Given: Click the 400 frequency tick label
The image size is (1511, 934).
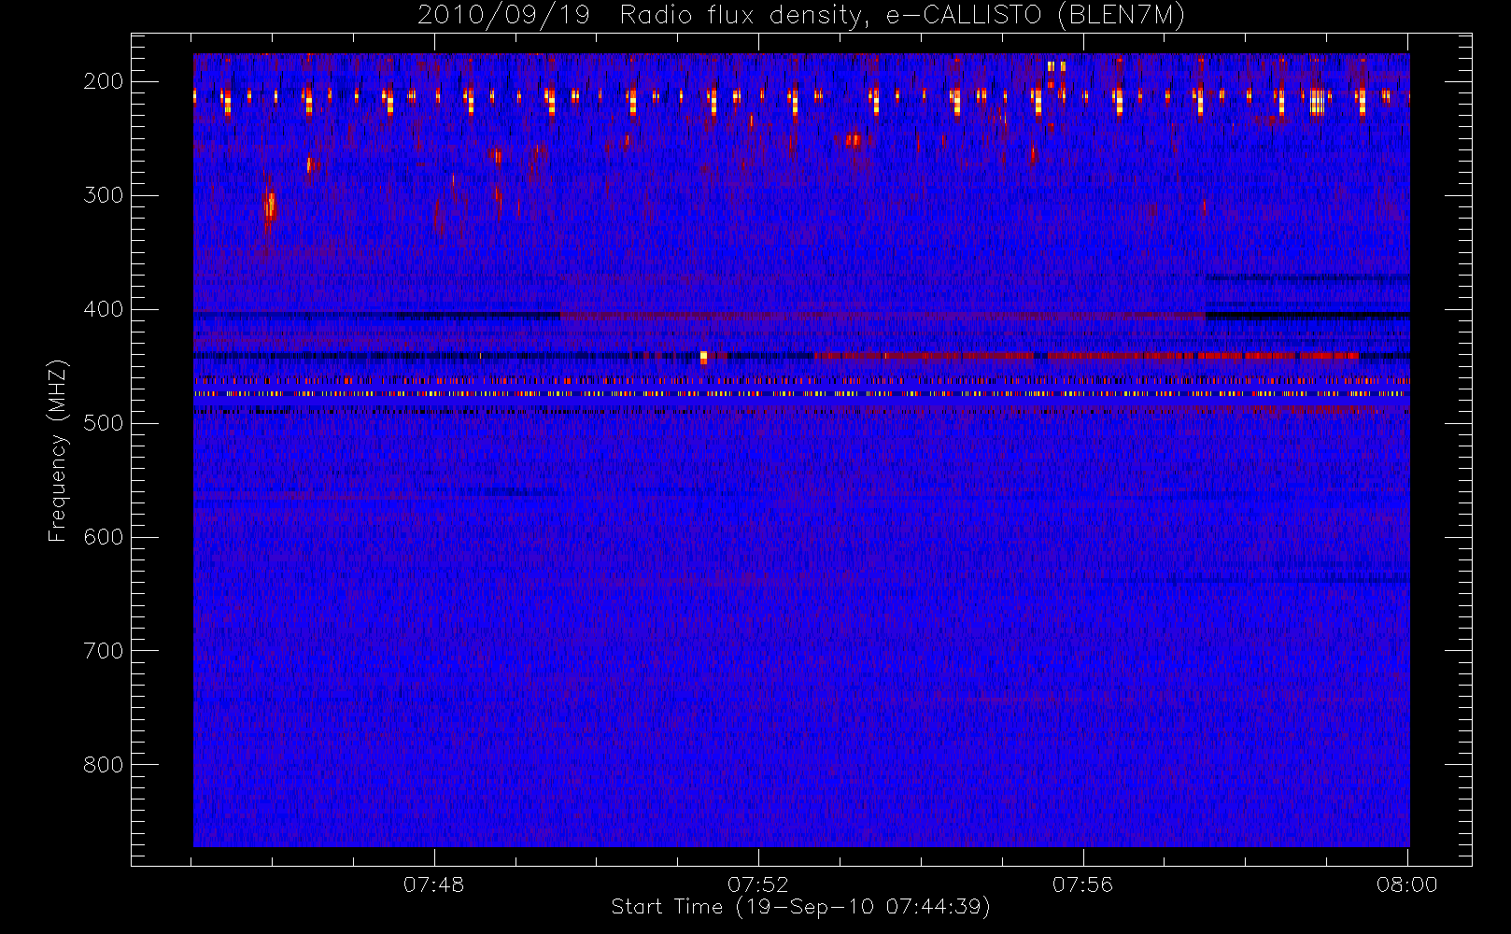Looking at the screenshot, I should pos(104,309).
